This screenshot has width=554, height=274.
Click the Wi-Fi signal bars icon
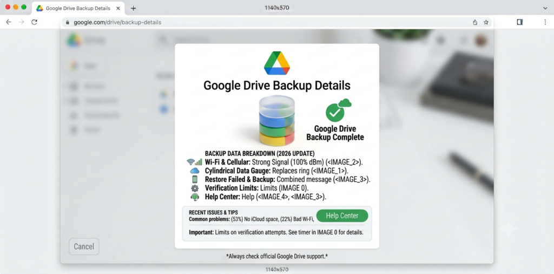point(194,162)
